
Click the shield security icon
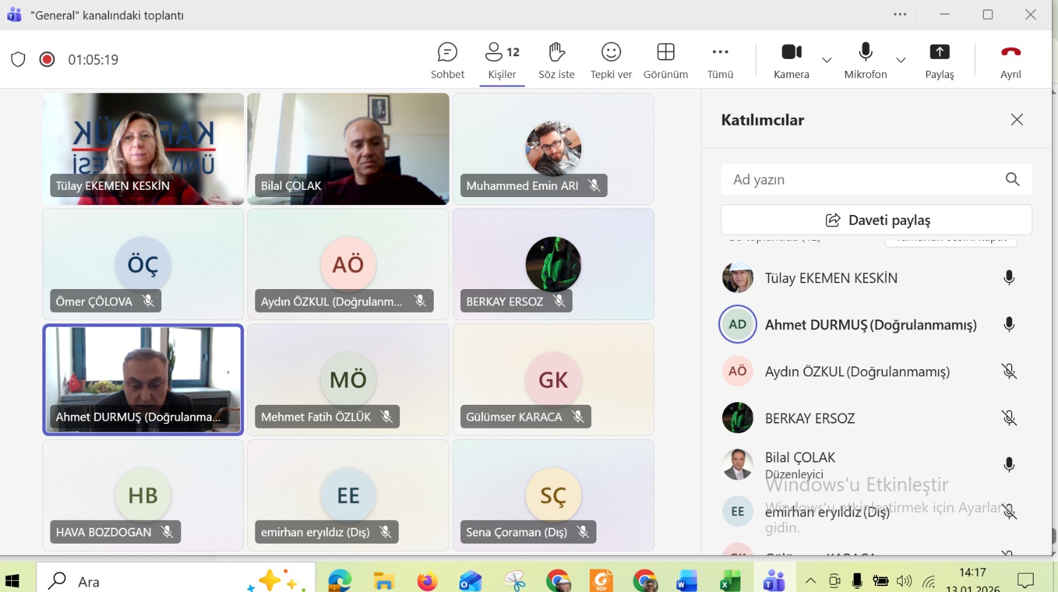[x=19, y=60]
